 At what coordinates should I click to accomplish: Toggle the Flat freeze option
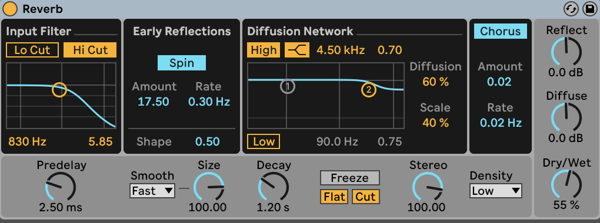334,197
